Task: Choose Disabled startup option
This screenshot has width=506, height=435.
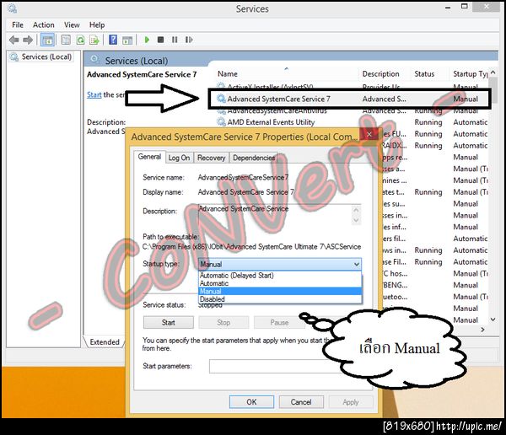Action: pos(280,299)
